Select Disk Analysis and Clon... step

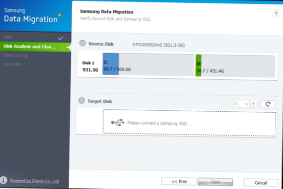pyautogui.click(x=35, y=47)
